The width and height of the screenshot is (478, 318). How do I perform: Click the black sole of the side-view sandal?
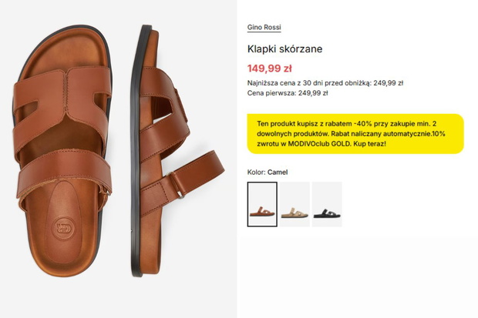coord(137,151)
